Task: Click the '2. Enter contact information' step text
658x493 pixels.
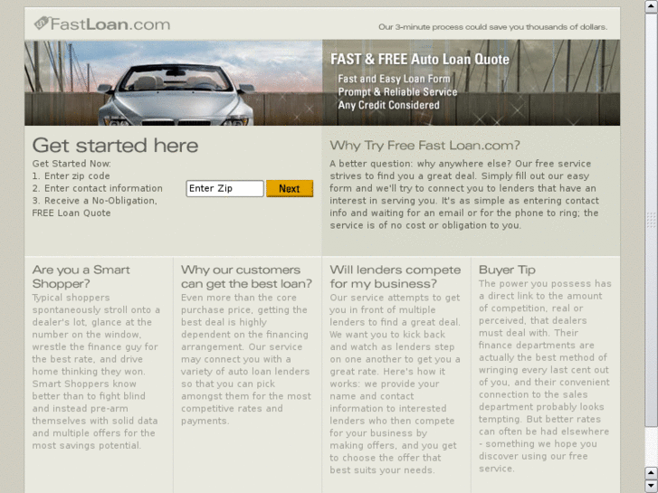Action: (98, 188)
